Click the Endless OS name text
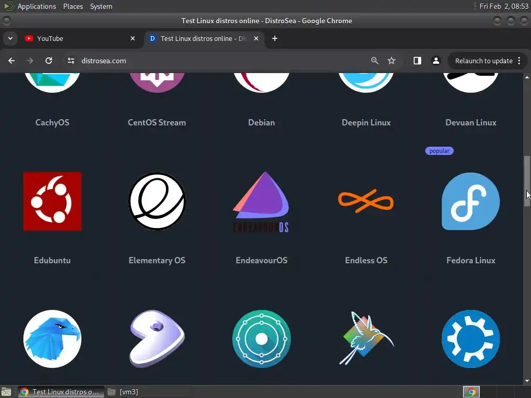This screenshot has width=531, height=398. click(366, 260)
